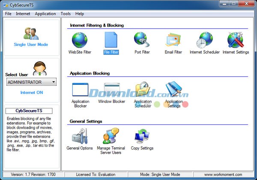
Task: Open the Application Blocker
Action: [80, 90]
